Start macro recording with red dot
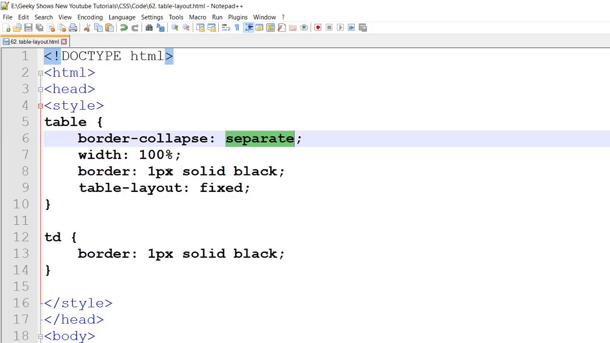 pos(318,28)
